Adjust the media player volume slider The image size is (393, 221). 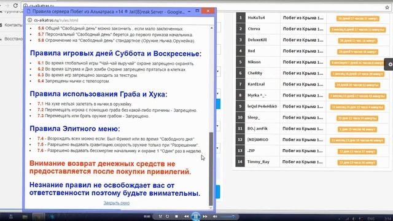(x=228, y=217)
